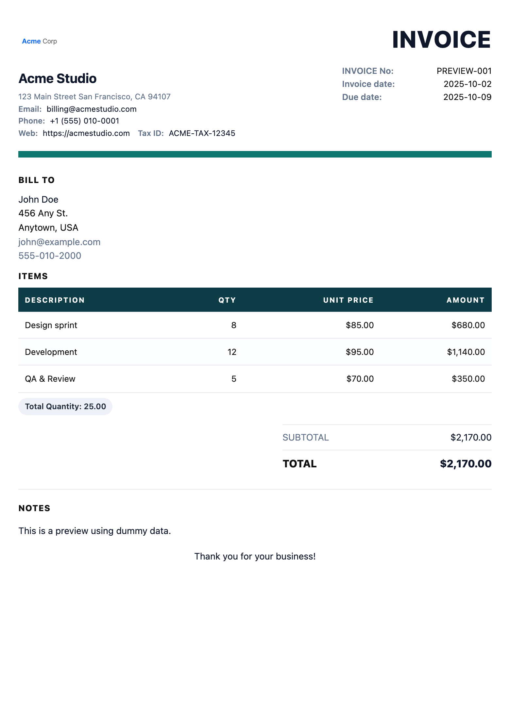The width and height of the screenshot is (510, 719).
Task: Click the Tax ID value ACME-TAX-12345
Action: [x=202, y=133]
